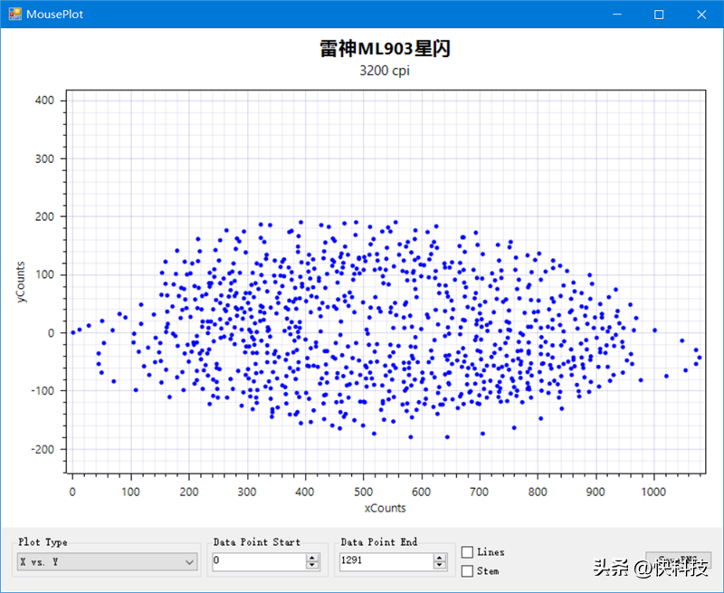This screenshot has width=724, height=593.
Task: Decrease Data Point Start with down arrow
Action: pyautogui.click(x=313, y=566)
